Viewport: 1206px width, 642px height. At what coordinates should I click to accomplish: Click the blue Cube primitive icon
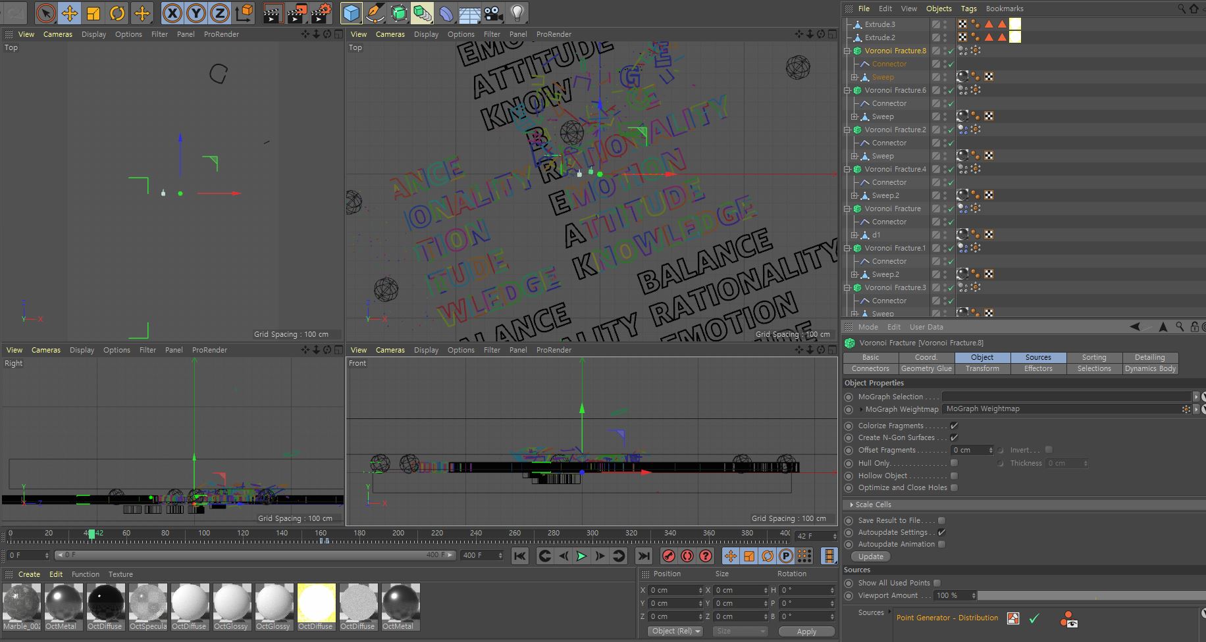click(x=352, y=12)
